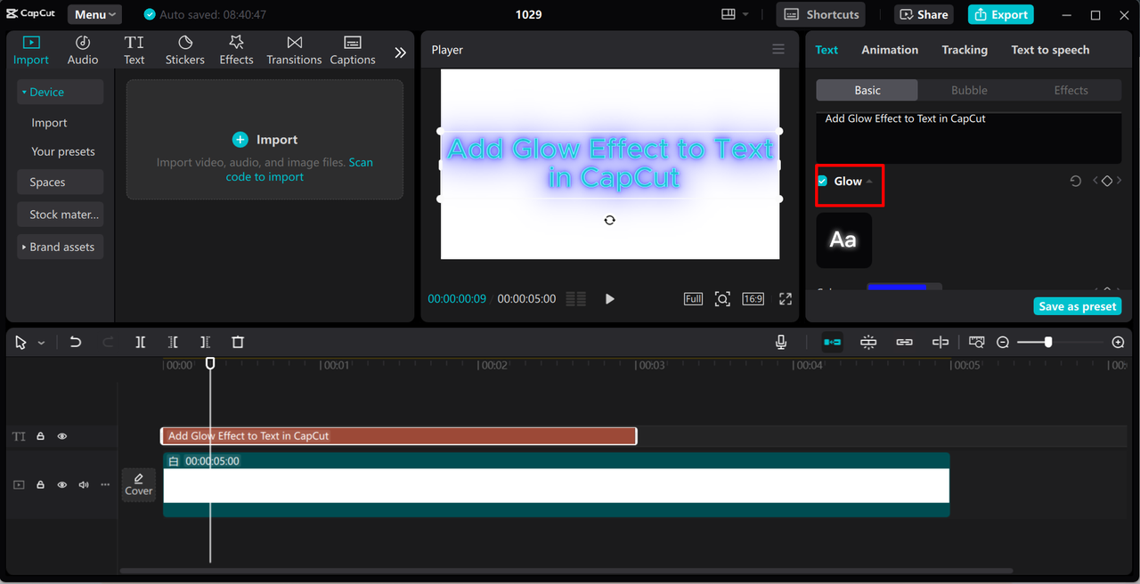The image size is (1140, 584).
Task: Click the Split tool in timeline toolbar
Action: click(x=141, y=342)
